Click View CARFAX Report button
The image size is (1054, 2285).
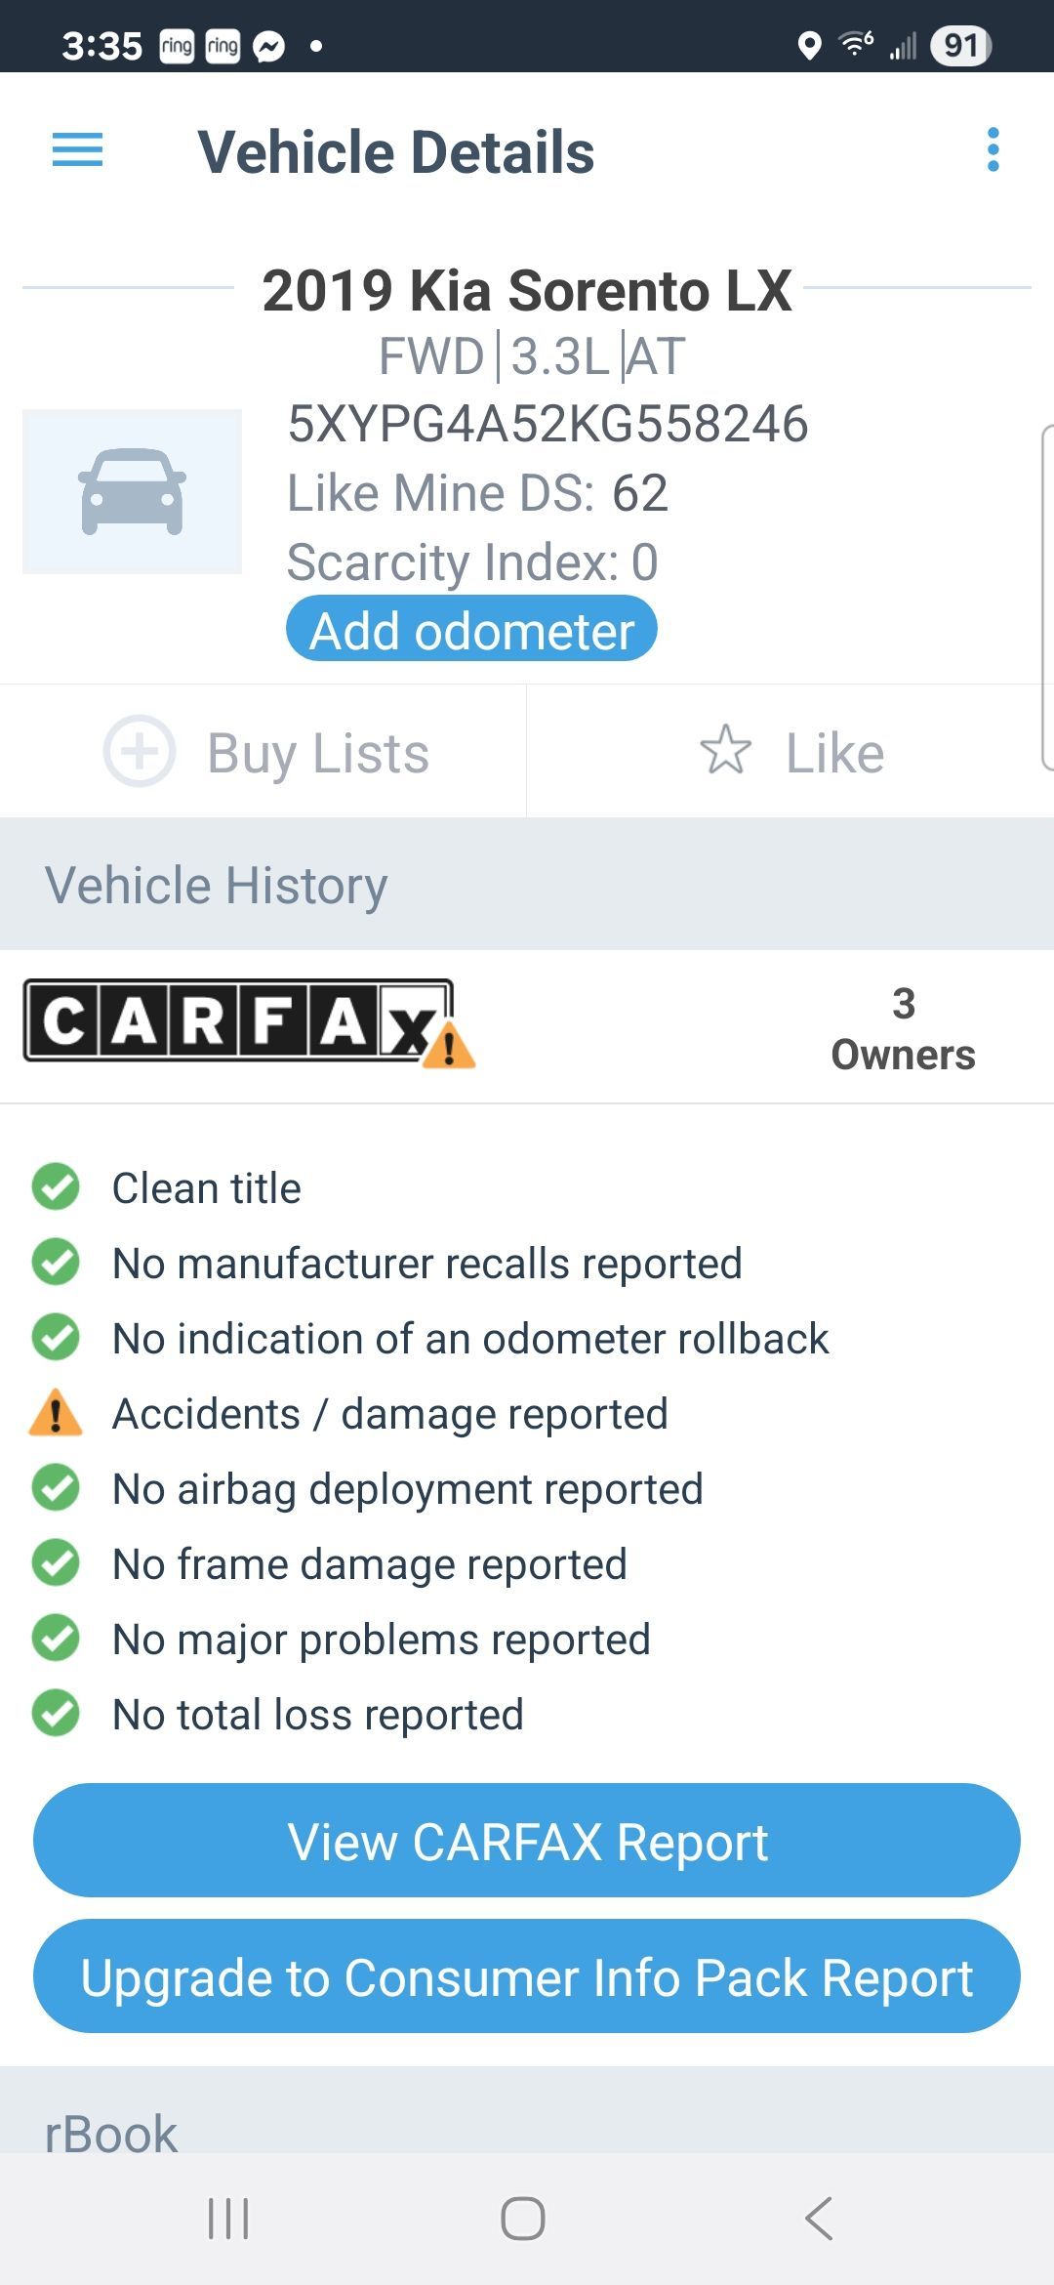[x=527, y=1841]
